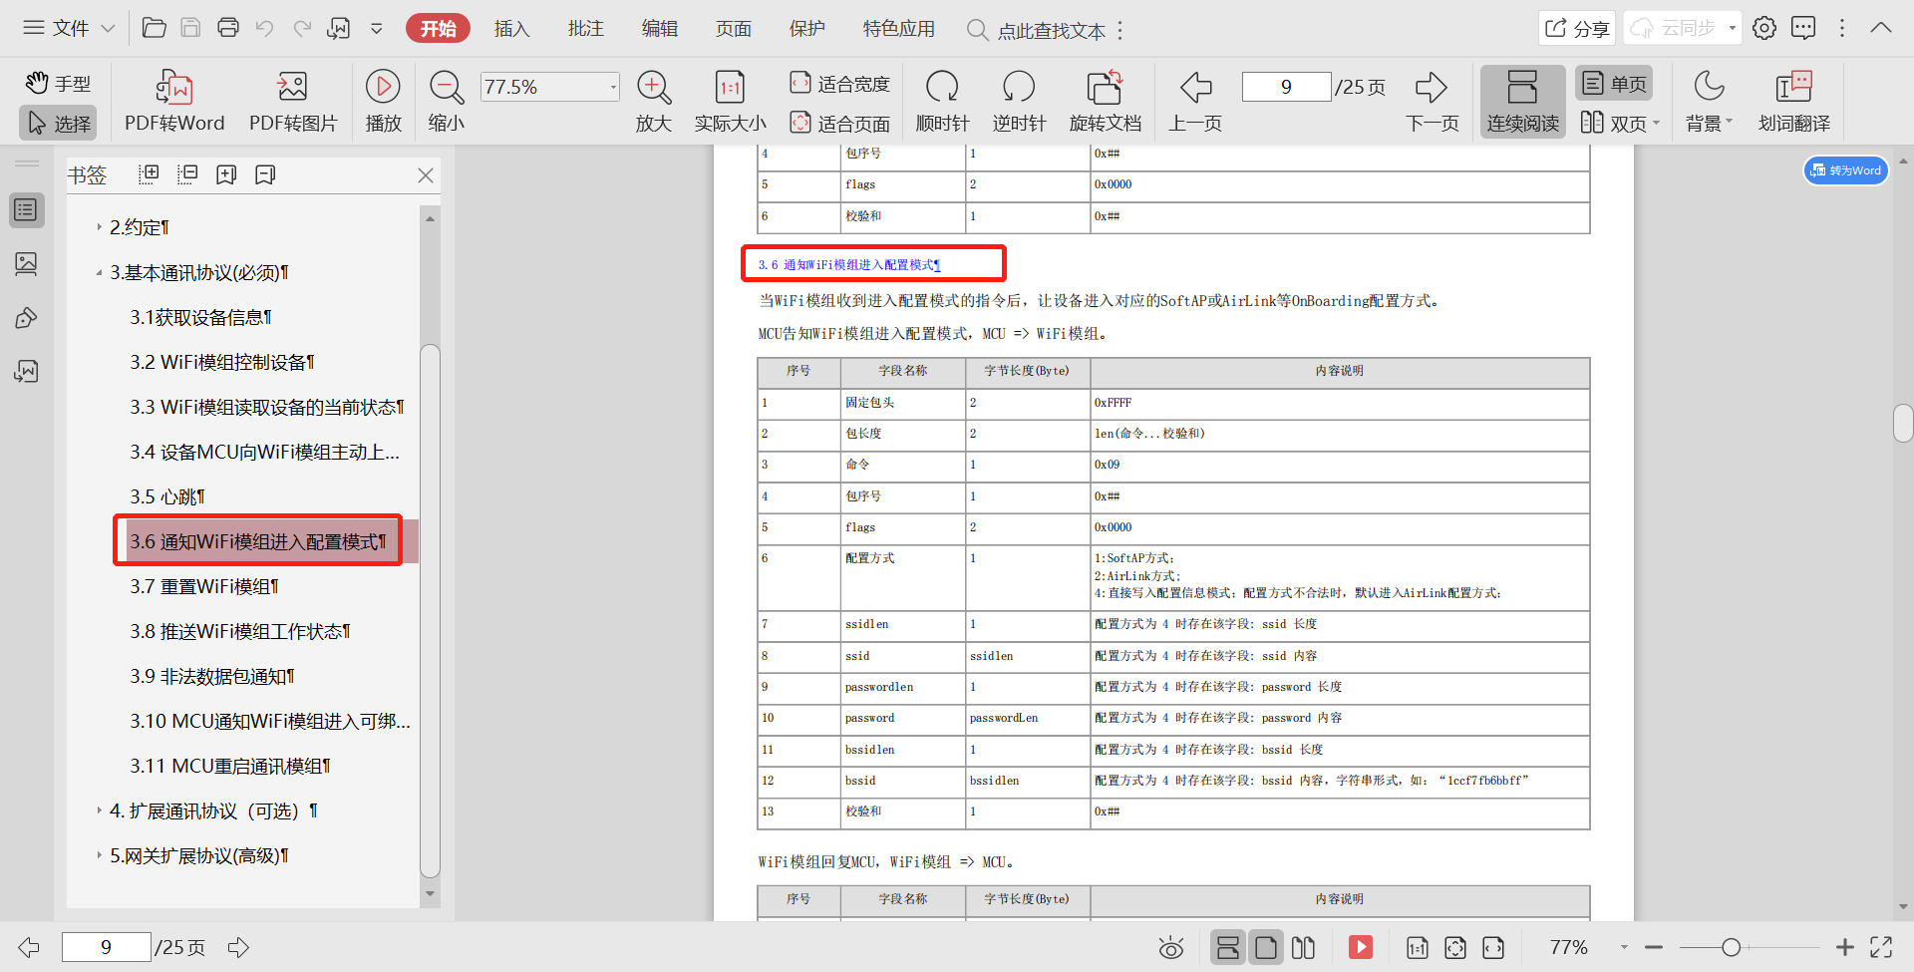Switch to 单页 single page view
Image resolution: width=1914 pixels, height=972 pixels.
(1613, 84)
